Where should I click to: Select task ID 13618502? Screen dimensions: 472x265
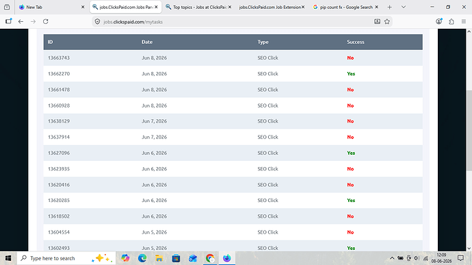coord(59,216)
